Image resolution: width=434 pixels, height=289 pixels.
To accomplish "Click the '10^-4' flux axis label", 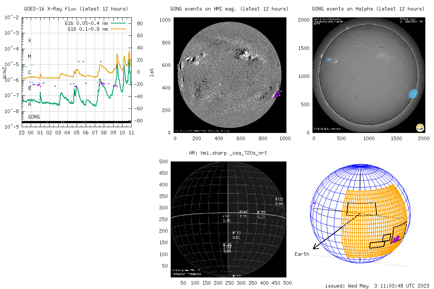I will coord(12,48).
